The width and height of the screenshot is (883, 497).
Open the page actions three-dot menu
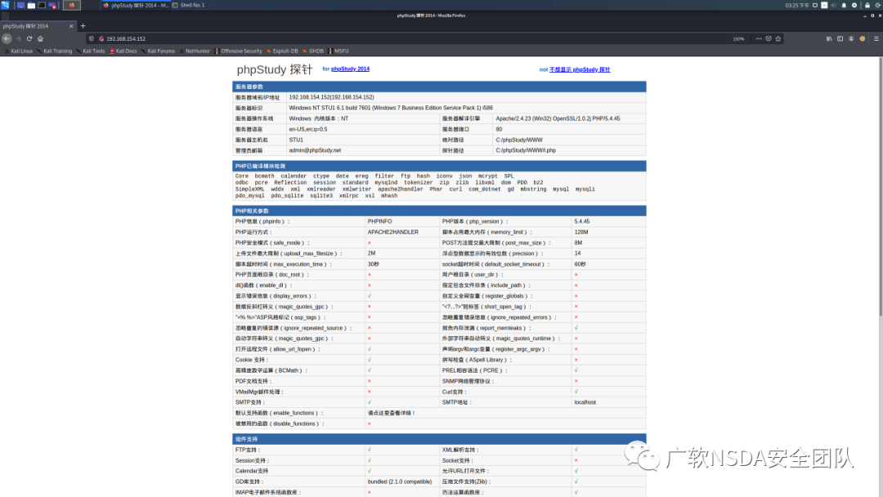coord(759,39)
